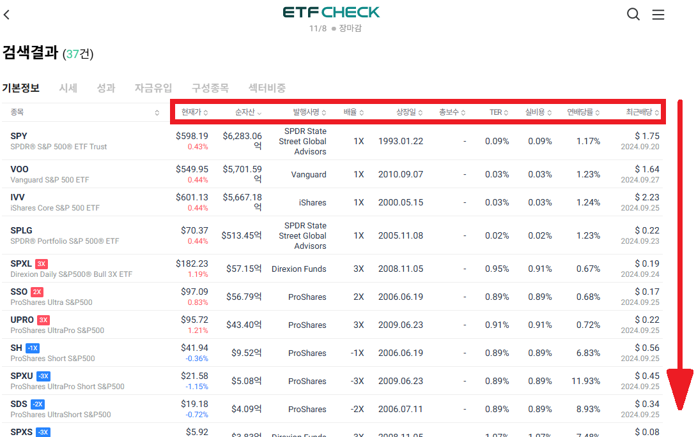The height and width of the screenshot is (437, 696).
Task: Click SPDR® S&P 500® ETF Trust name
Action: pyautogui.click(x=59, y=147)
